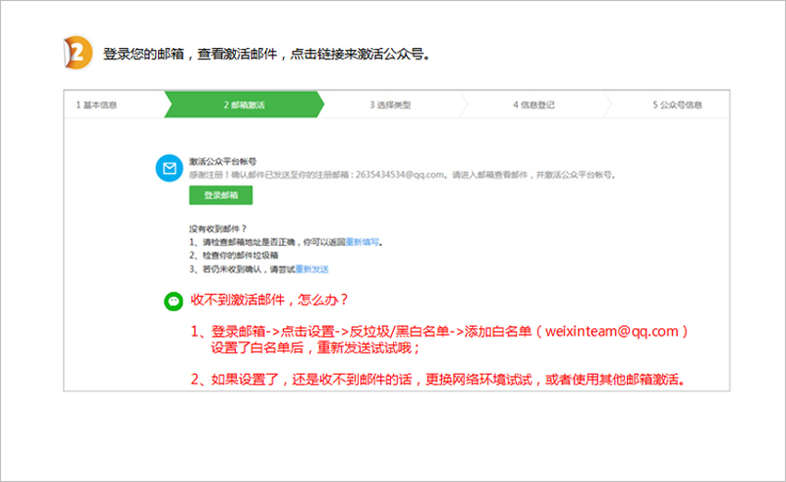Go to the '3 选择类型' step

(389, 105)
